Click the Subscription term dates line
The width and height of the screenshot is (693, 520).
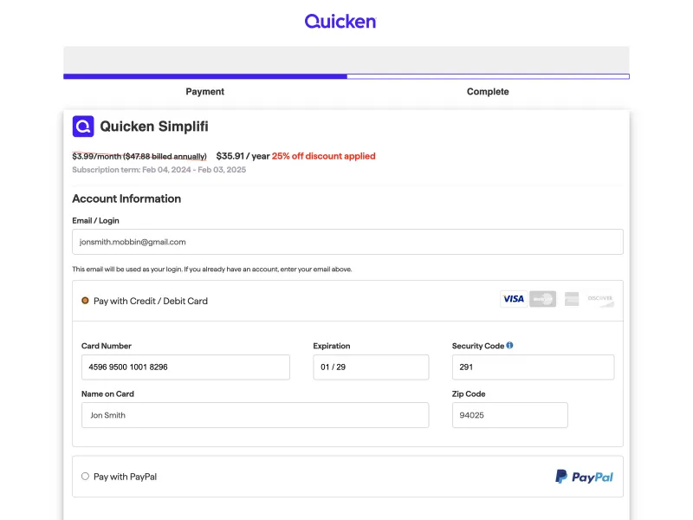159,170
